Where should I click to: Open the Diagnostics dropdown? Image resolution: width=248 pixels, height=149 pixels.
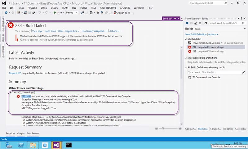tap(72, 31)
